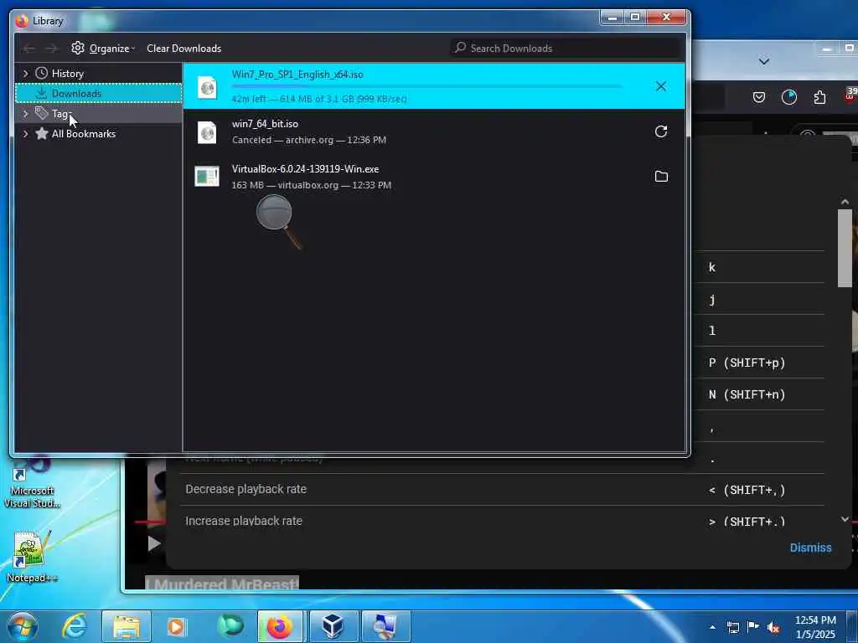Click the red badge extension icon showing 39

click(851, 94)
